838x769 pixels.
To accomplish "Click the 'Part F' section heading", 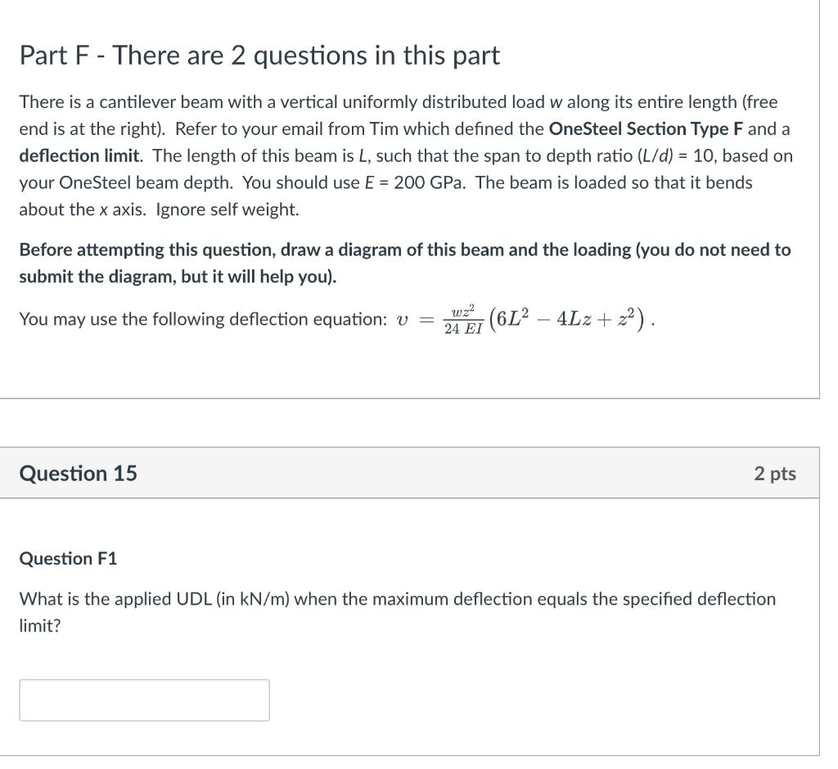I will tap(259, 55).
